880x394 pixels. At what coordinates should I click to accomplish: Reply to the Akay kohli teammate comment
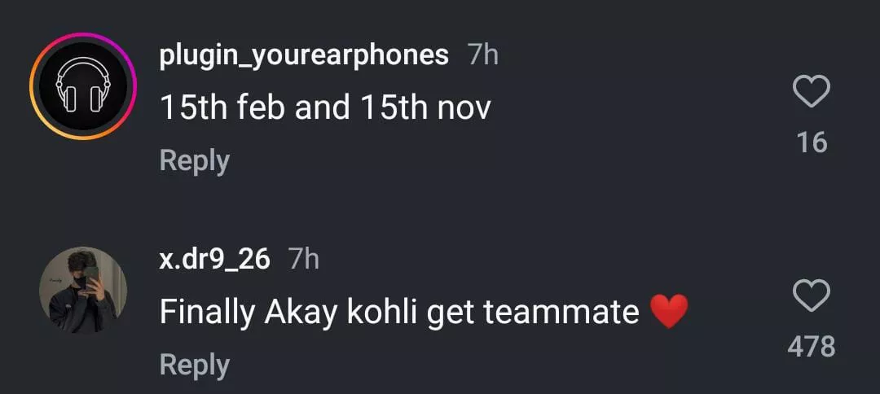pos(194,364)
